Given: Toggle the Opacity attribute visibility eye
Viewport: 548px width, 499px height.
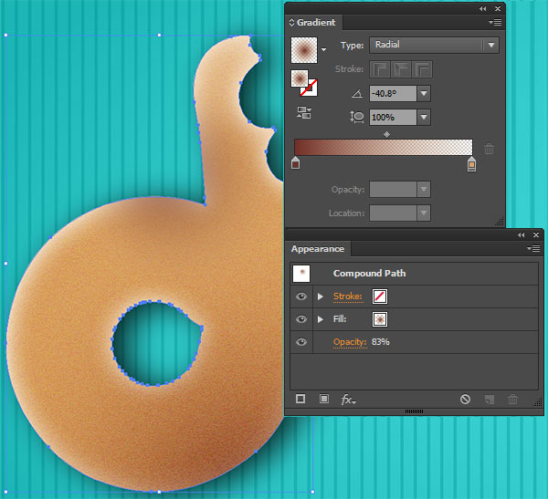Looking at the screenshot, I should (300, 342).
